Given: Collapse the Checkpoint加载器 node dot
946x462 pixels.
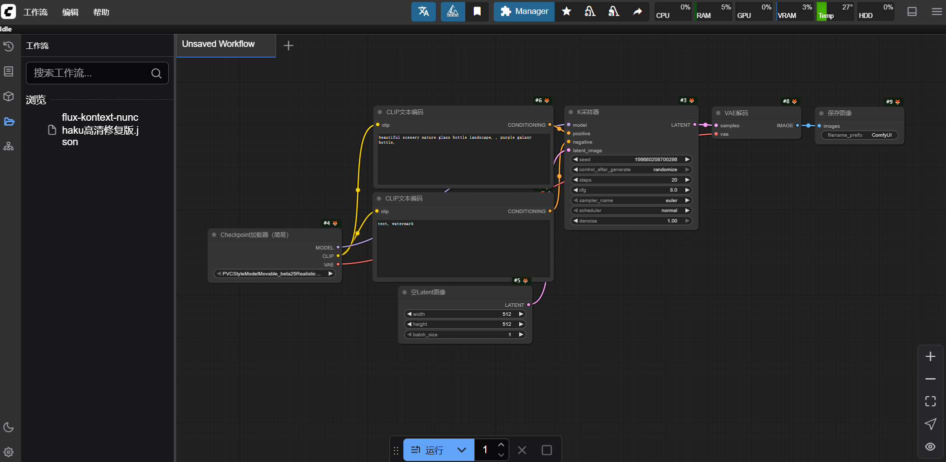Looking at the screenshot, I should pos(214,235).
